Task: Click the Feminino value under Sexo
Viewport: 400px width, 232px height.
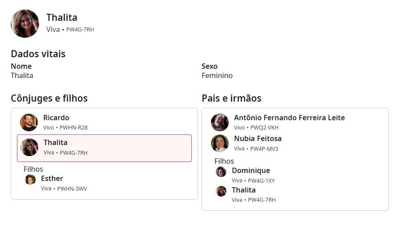Action: (x=217, y=75)
